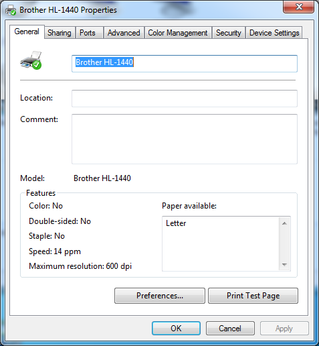The height and width of the screenshot is (346, 319).
Task: Click the printer name field
Action: pos(185,64)
